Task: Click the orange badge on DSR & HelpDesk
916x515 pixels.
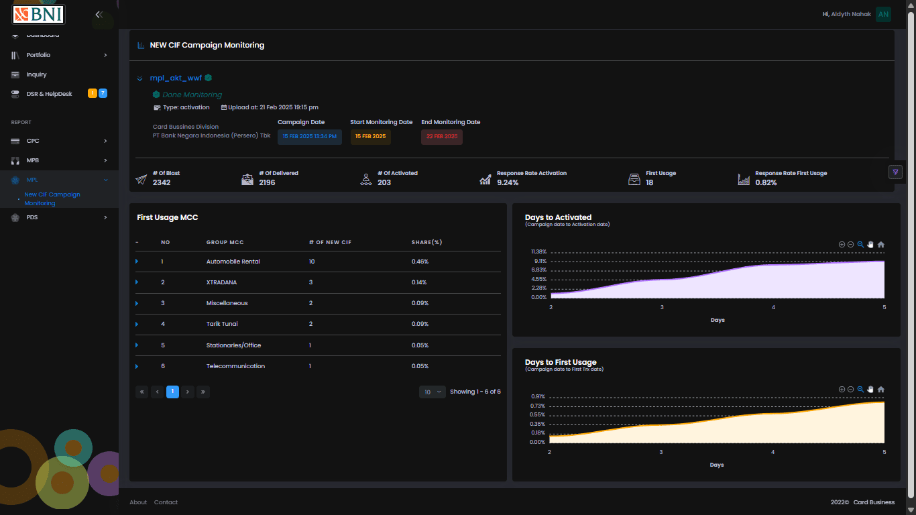Action: [x=93, y=93]
